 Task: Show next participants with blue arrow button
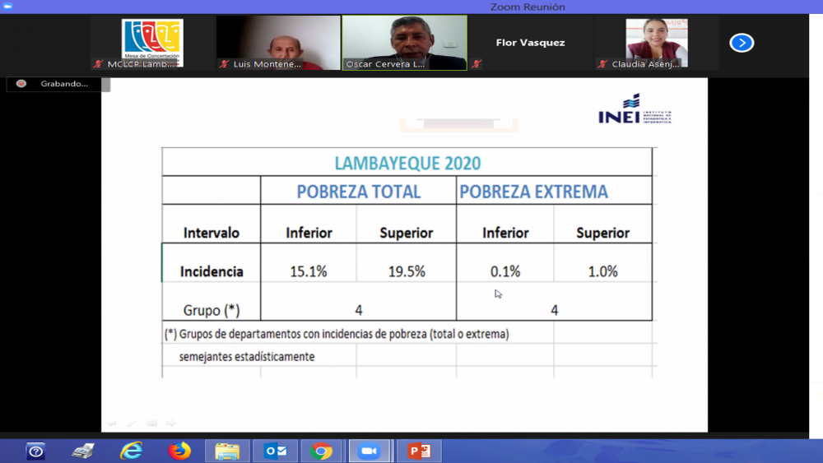(742, 43)
